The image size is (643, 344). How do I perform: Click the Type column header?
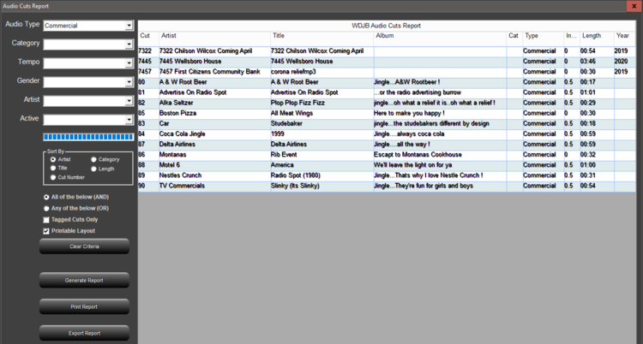click(544, 37)
